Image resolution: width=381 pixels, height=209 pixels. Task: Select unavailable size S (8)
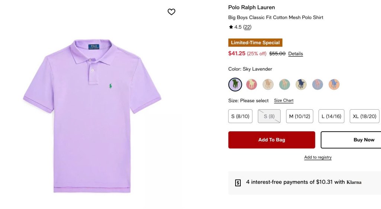click(269, 116)
